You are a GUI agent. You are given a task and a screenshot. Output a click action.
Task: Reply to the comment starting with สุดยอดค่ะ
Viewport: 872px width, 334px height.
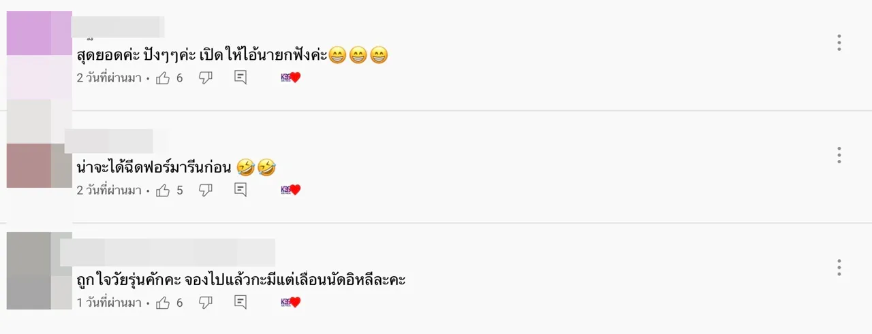pyautogui.click(x=240, y=78)
